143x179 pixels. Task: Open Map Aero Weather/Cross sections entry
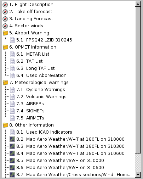pos(74,175)
